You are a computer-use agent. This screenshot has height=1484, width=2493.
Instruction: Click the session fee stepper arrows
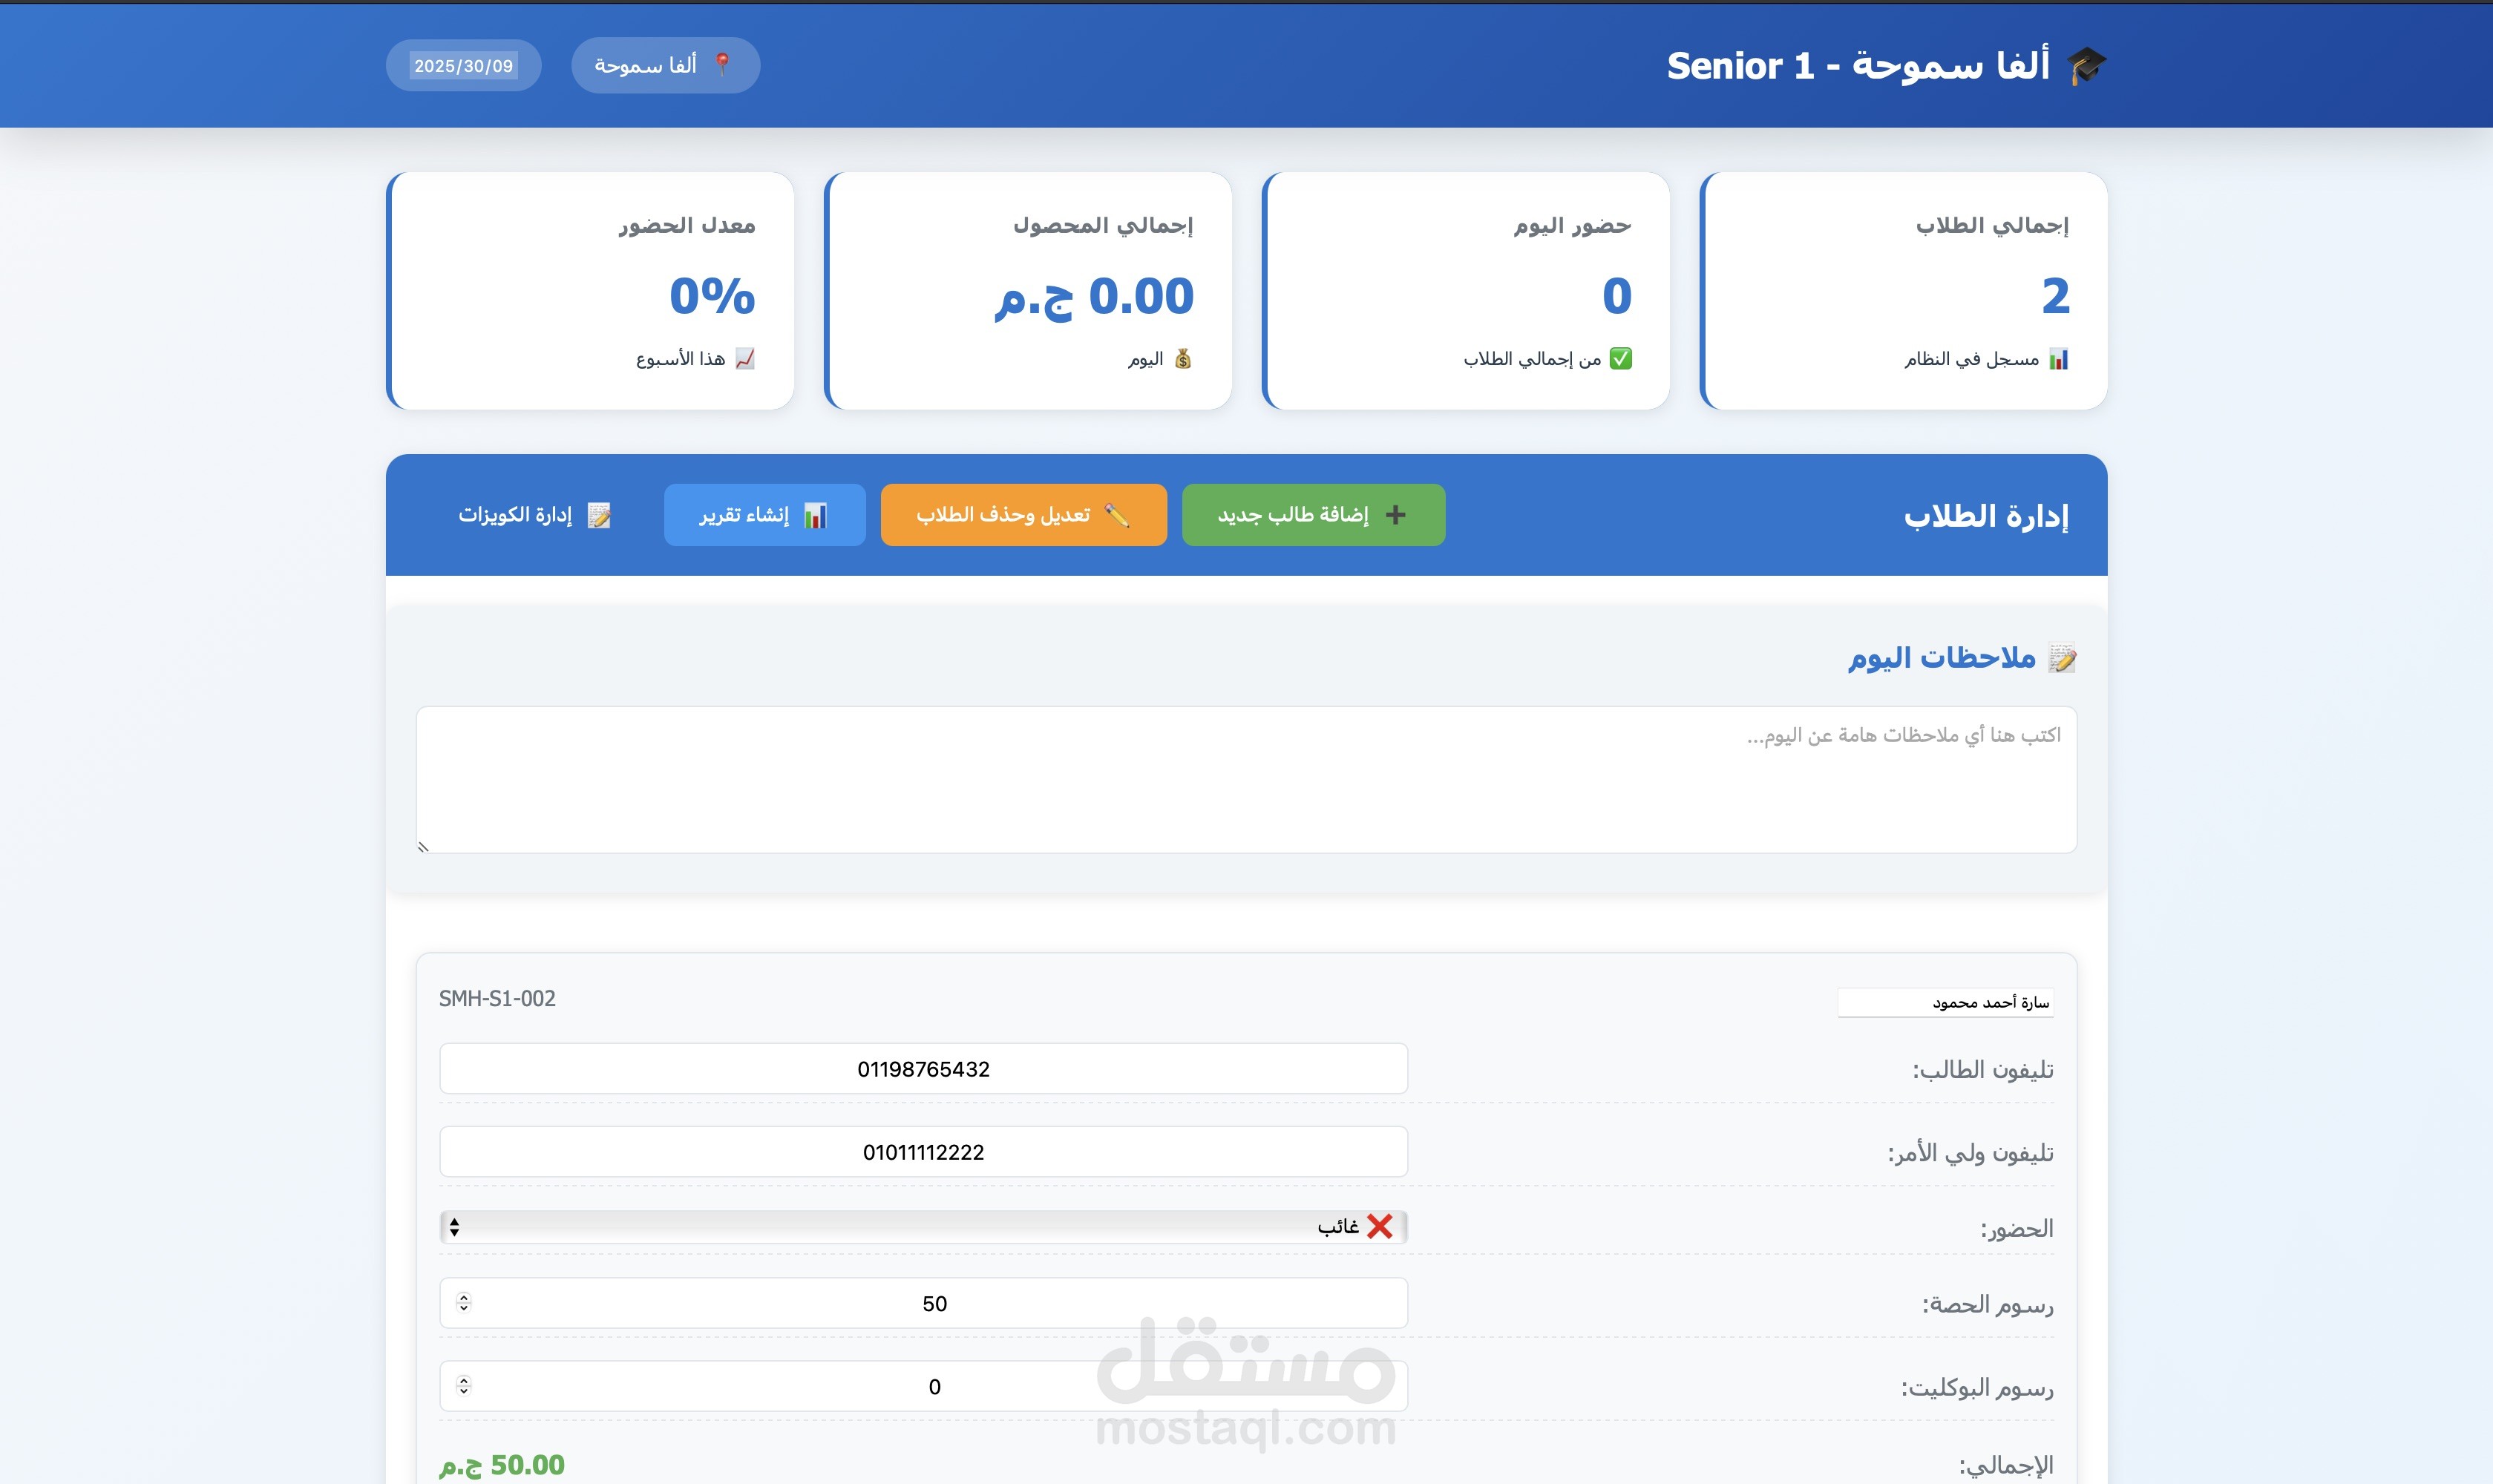point(463,1302)
